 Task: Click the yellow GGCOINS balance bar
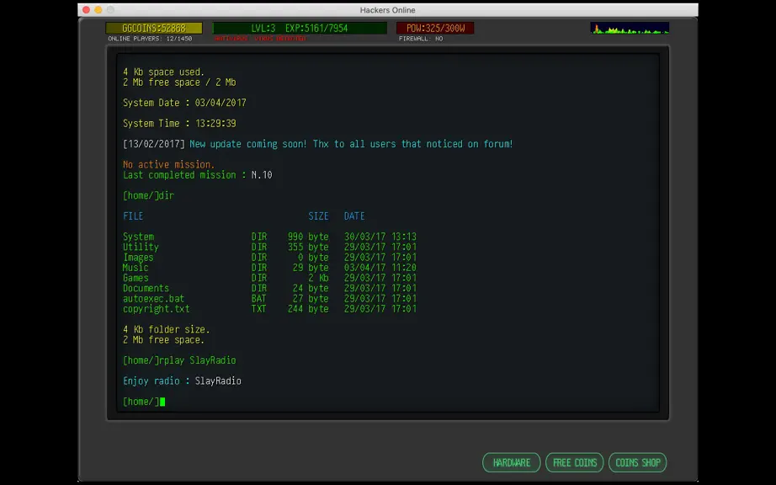tap(154, 29)
